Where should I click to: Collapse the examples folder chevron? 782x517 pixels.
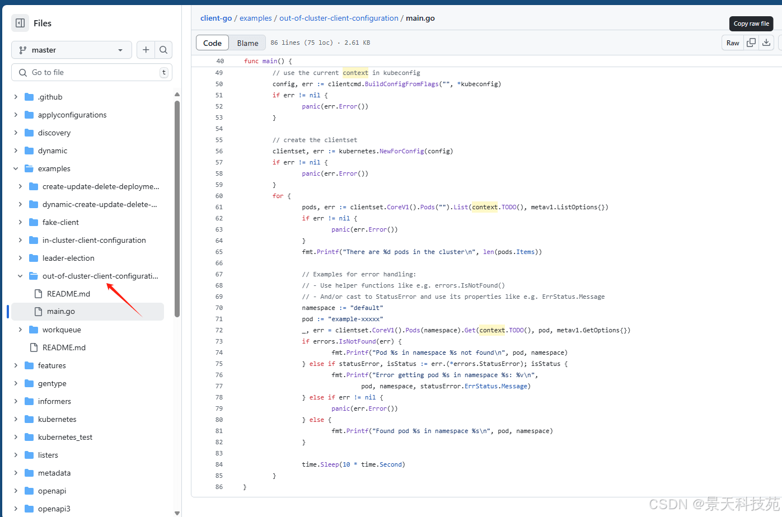(x=16, y=168)
